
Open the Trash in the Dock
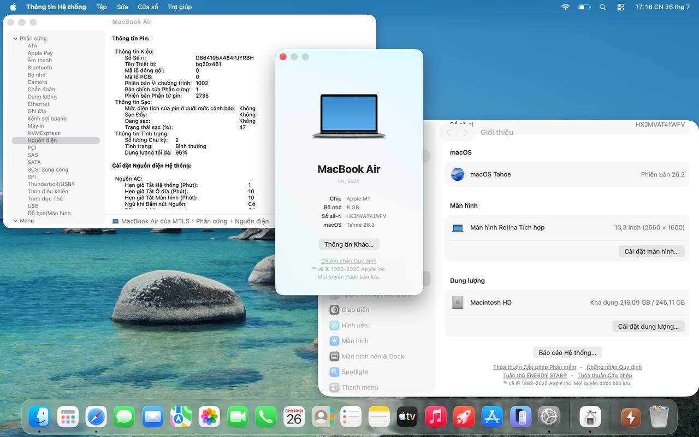(x=659, y=417)
